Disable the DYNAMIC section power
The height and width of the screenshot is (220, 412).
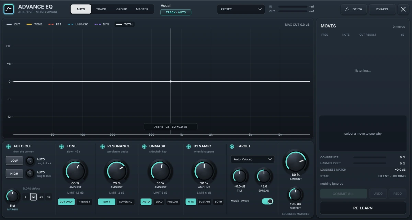click(189, 147)
